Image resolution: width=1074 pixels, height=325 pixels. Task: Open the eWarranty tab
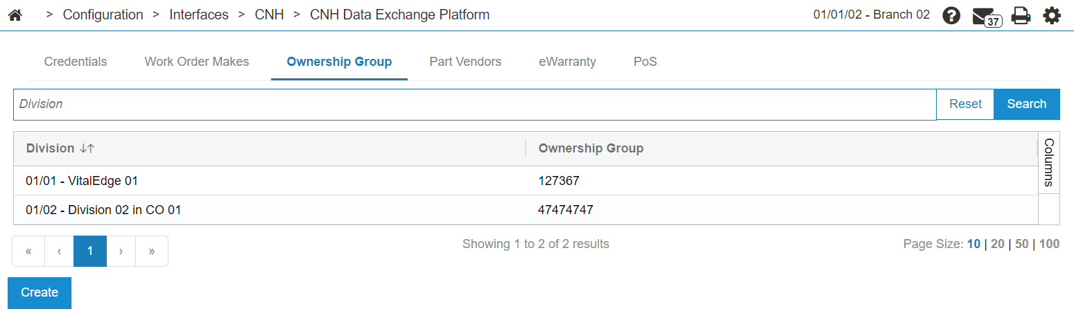(x=567, y=62)
